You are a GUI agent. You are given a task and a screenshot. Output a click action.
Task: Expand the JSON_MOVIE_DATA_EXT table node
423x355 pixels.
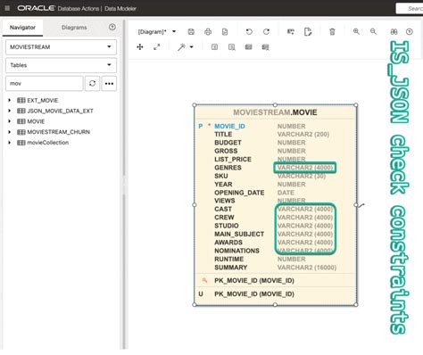(9, 111)
